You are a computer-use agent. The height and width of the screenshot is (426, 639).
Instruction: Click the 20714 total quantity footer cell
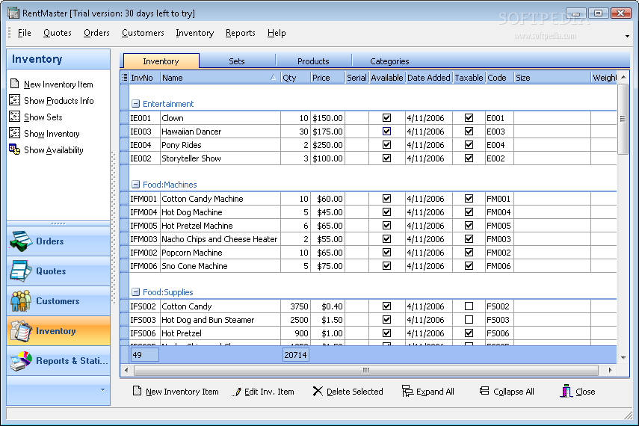(x=295, y=355)
